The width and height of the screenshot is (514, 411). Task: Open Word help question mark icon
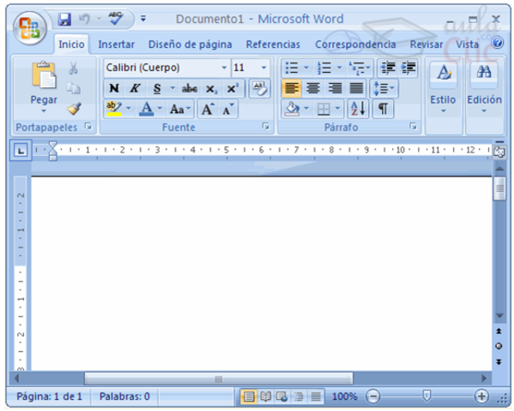pos(497,43)
